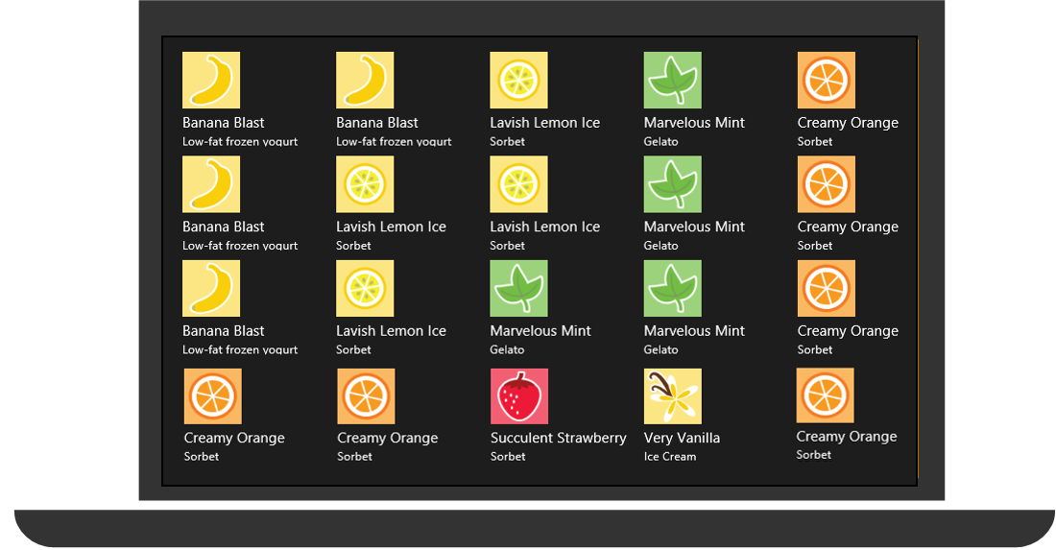
Task: Select Low-fat frozen yogurt text under top-left Banana Blast
Action: 240,142
